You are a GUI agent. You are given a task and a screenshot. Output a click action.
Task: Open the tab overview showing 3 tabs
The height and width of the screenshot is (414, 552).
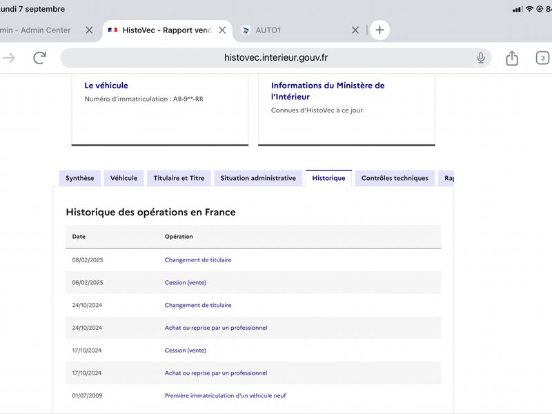click(x=542, y=58)
